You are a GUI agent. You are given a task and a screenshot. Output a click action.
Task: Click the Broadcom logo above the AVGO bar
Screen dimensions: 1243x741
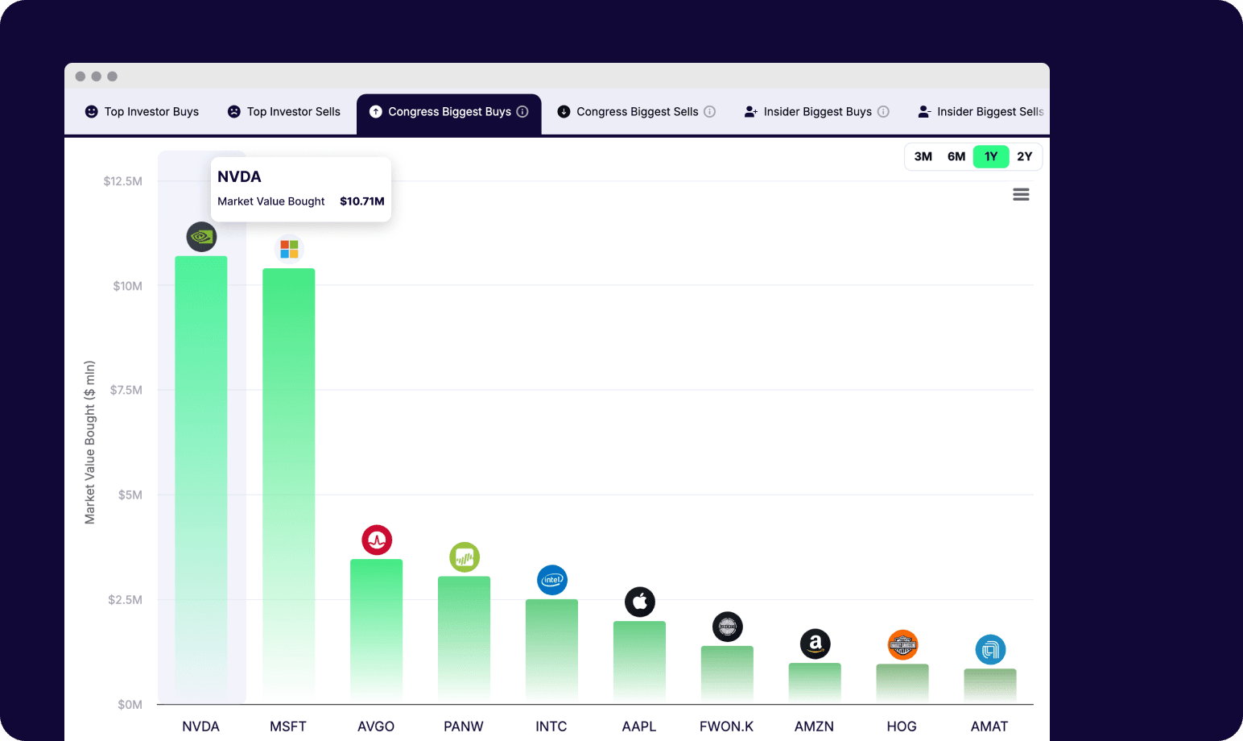(377, 540)
